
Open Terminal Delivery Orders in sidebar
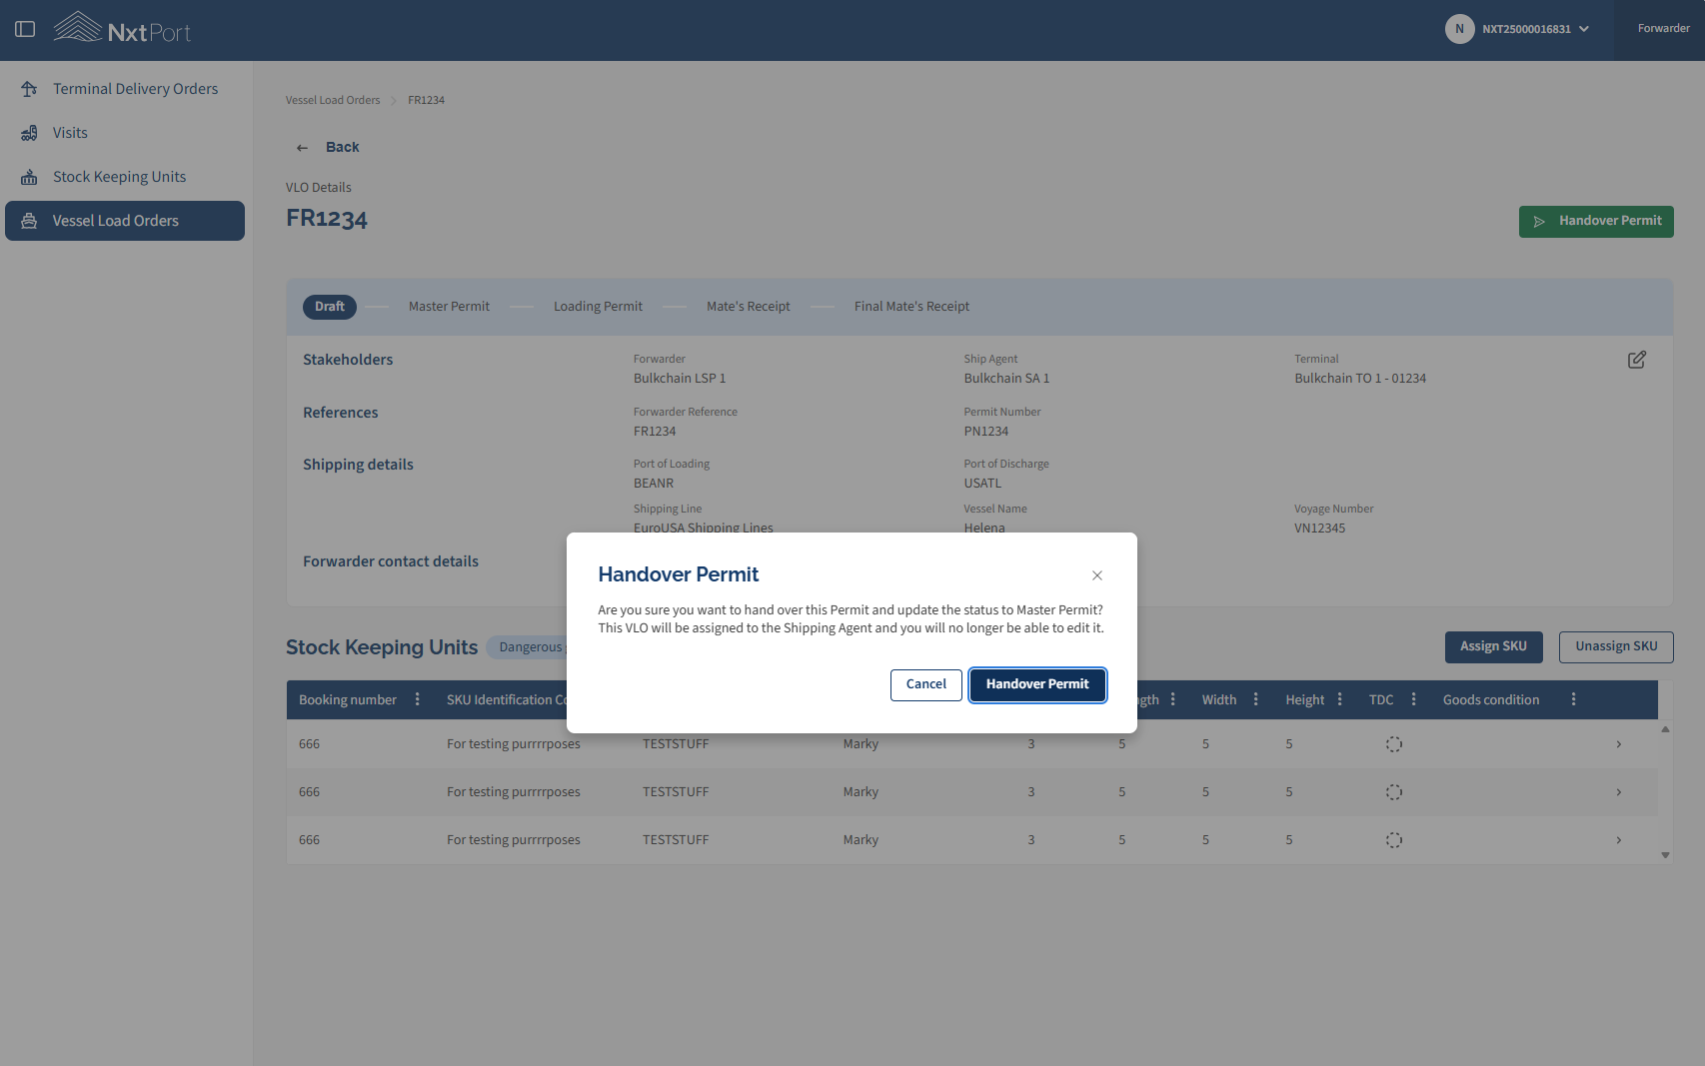point(125,89)
